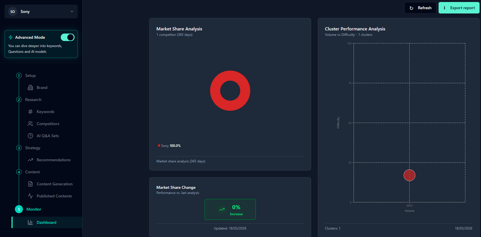481x237 pixels.
Task: Open the Monitor section
Action: point(34,209)
